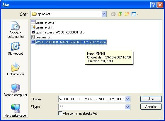The width and height of the screenshot is (165, 121).
Task: Expand the Søg i folder dropdown
Action: 104,14
